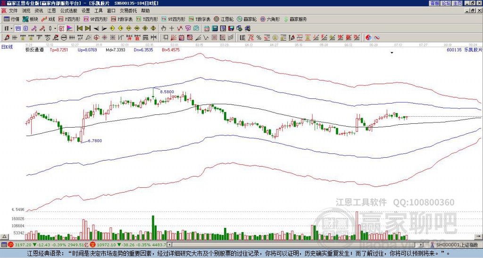Click the status bar table icon
The height and width of the screenshot is (258, 483).
[x=4, y=245]
